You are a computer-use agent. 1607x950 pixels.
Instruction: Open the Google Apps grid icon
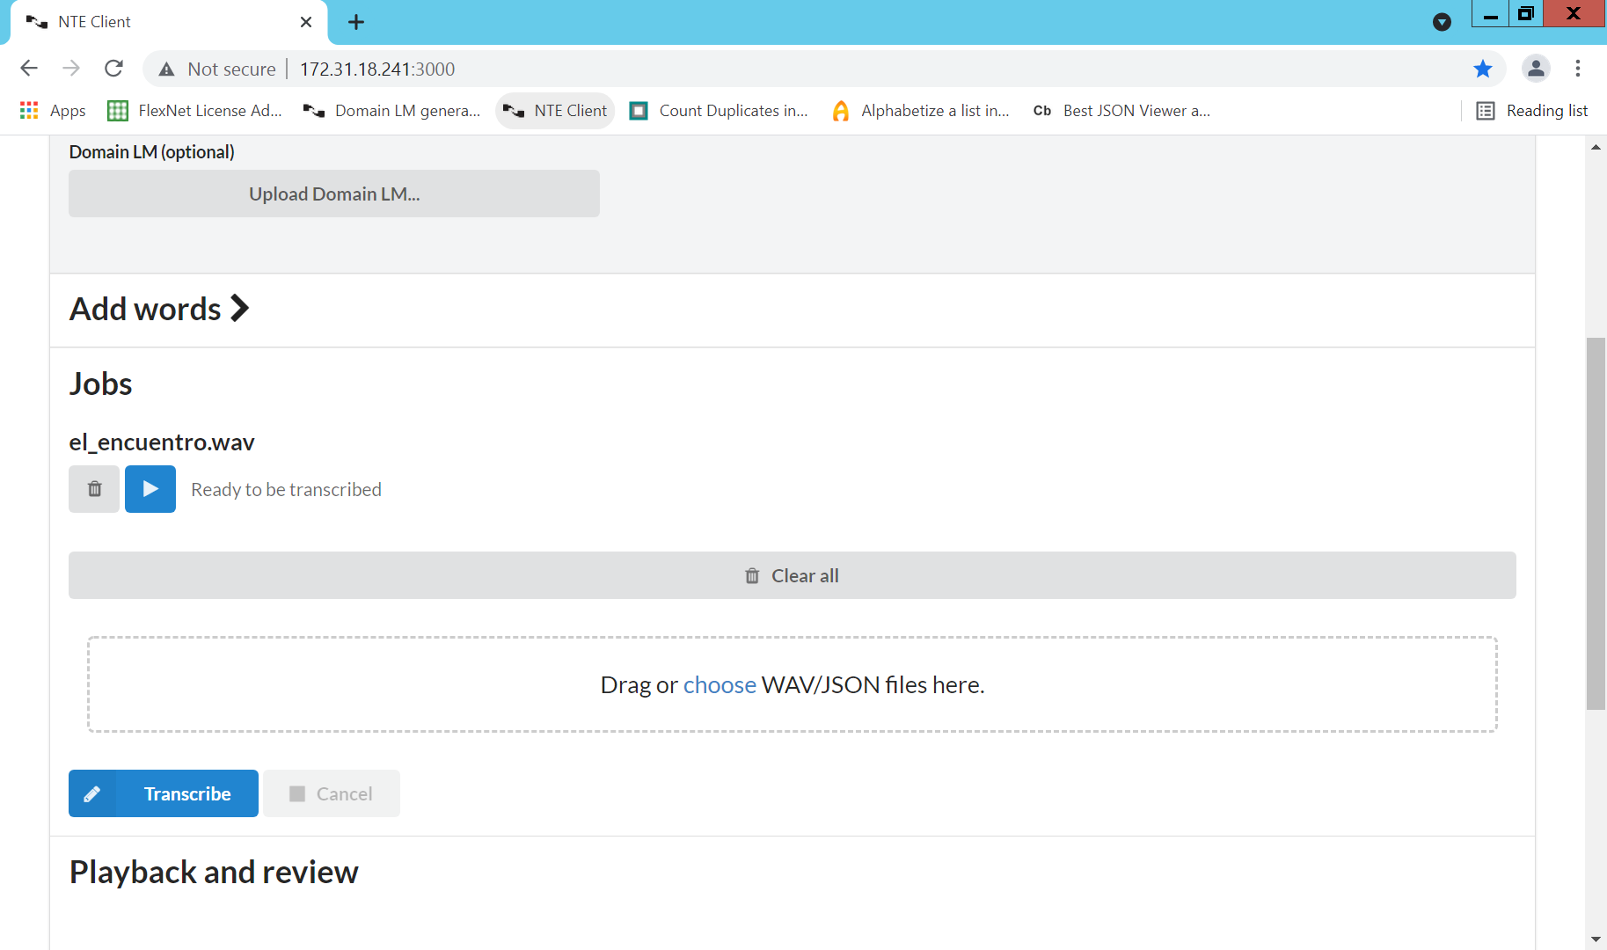[28, 110]
